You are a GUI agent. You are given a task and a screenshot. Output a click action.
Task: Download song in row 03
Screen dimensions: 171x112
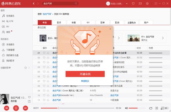(48, 62)
